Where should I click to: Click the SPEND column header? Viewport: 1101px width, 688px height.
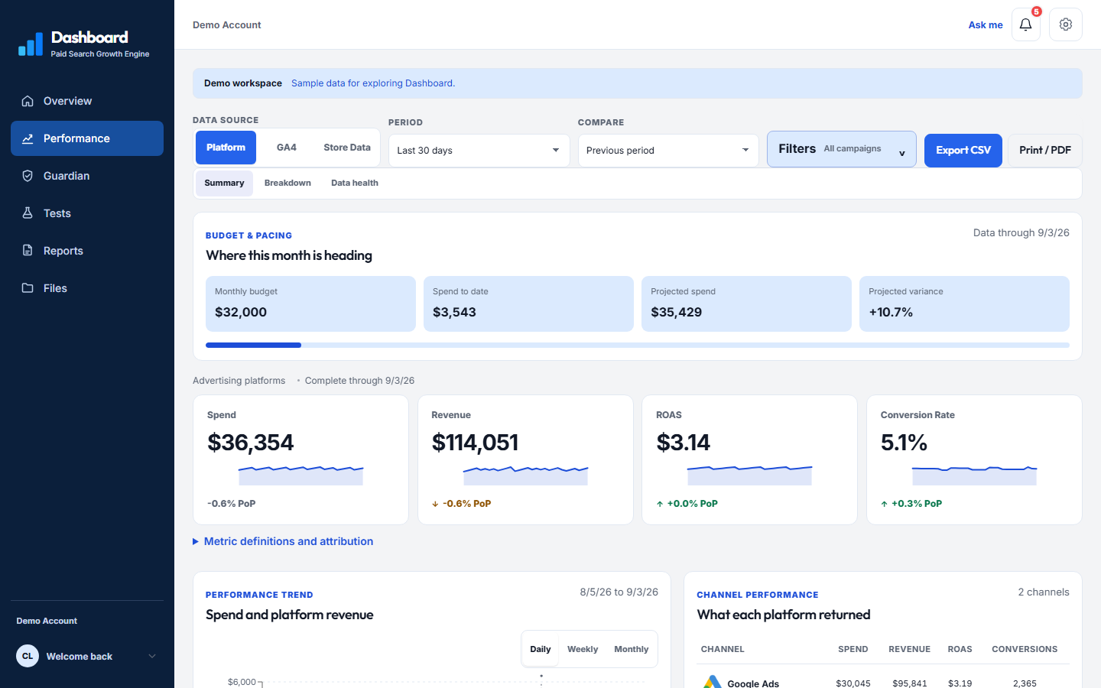tap(853, 649)
